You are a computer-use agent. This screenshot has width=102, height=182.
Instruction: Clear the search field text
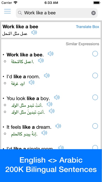coord(93,13)
